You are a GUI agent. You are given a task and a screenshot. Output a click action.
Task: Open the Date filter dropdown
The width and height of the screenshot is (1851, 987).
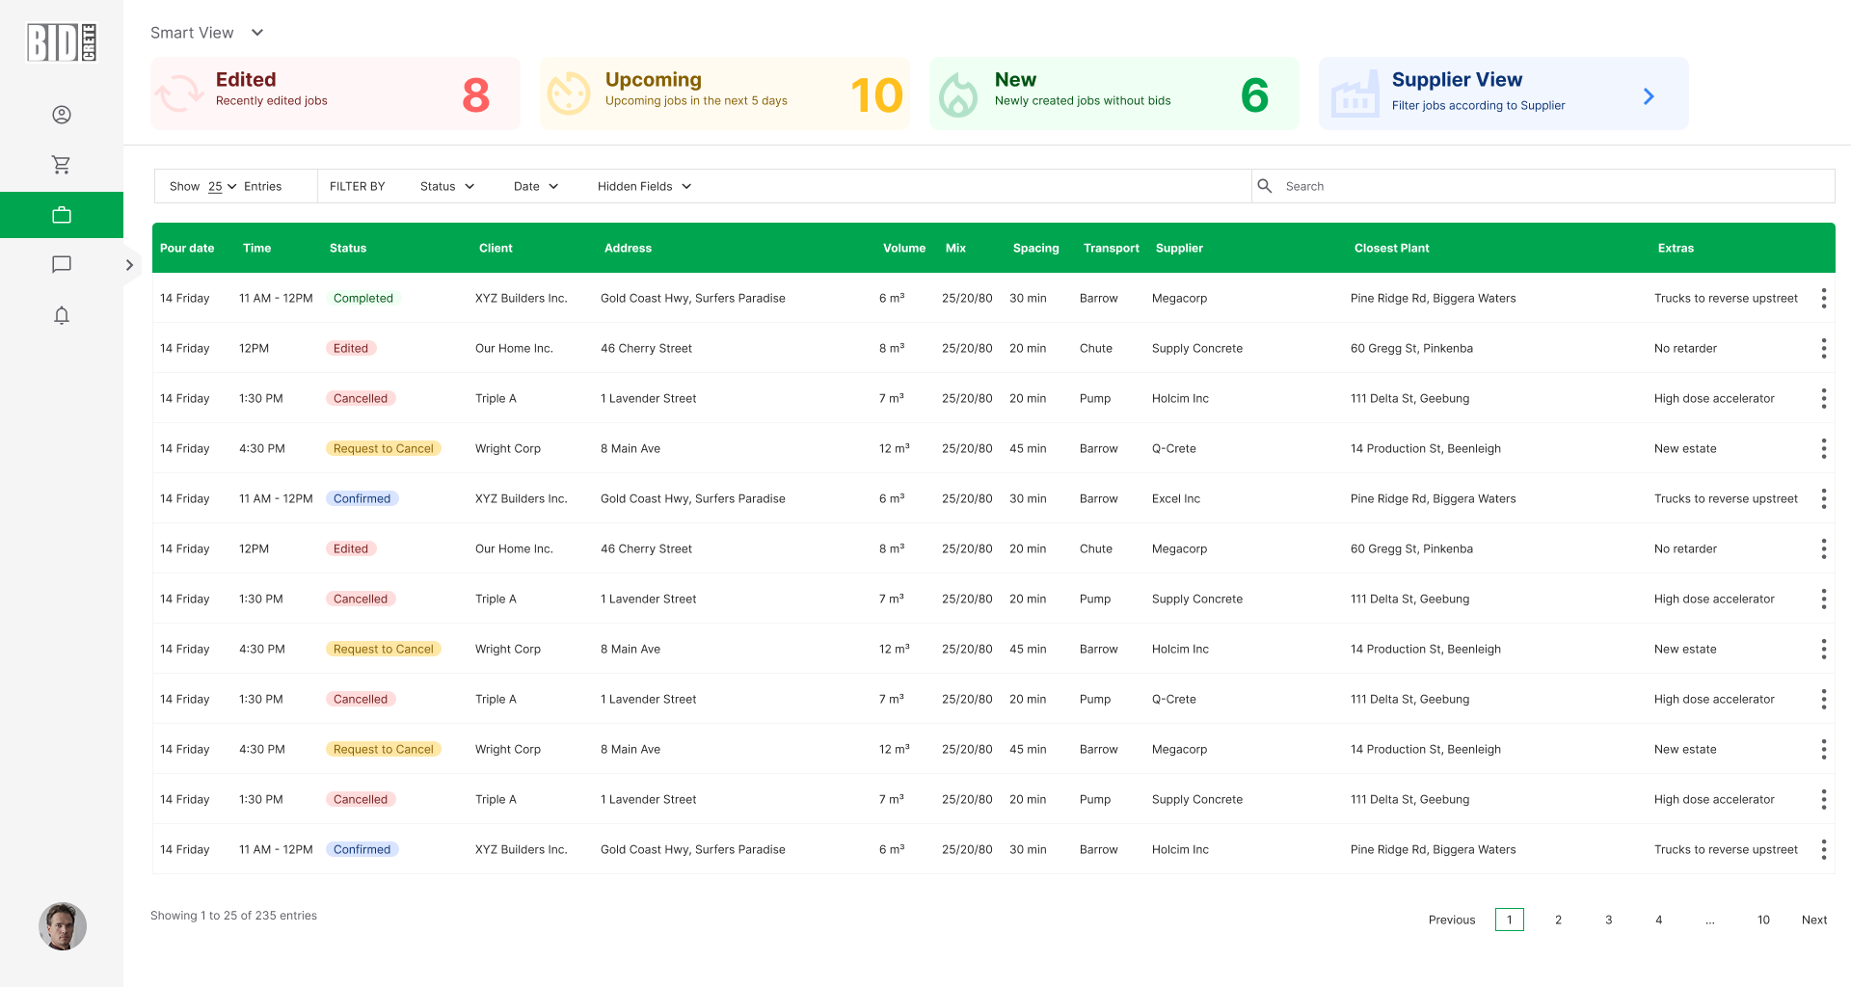coord(536,186)
